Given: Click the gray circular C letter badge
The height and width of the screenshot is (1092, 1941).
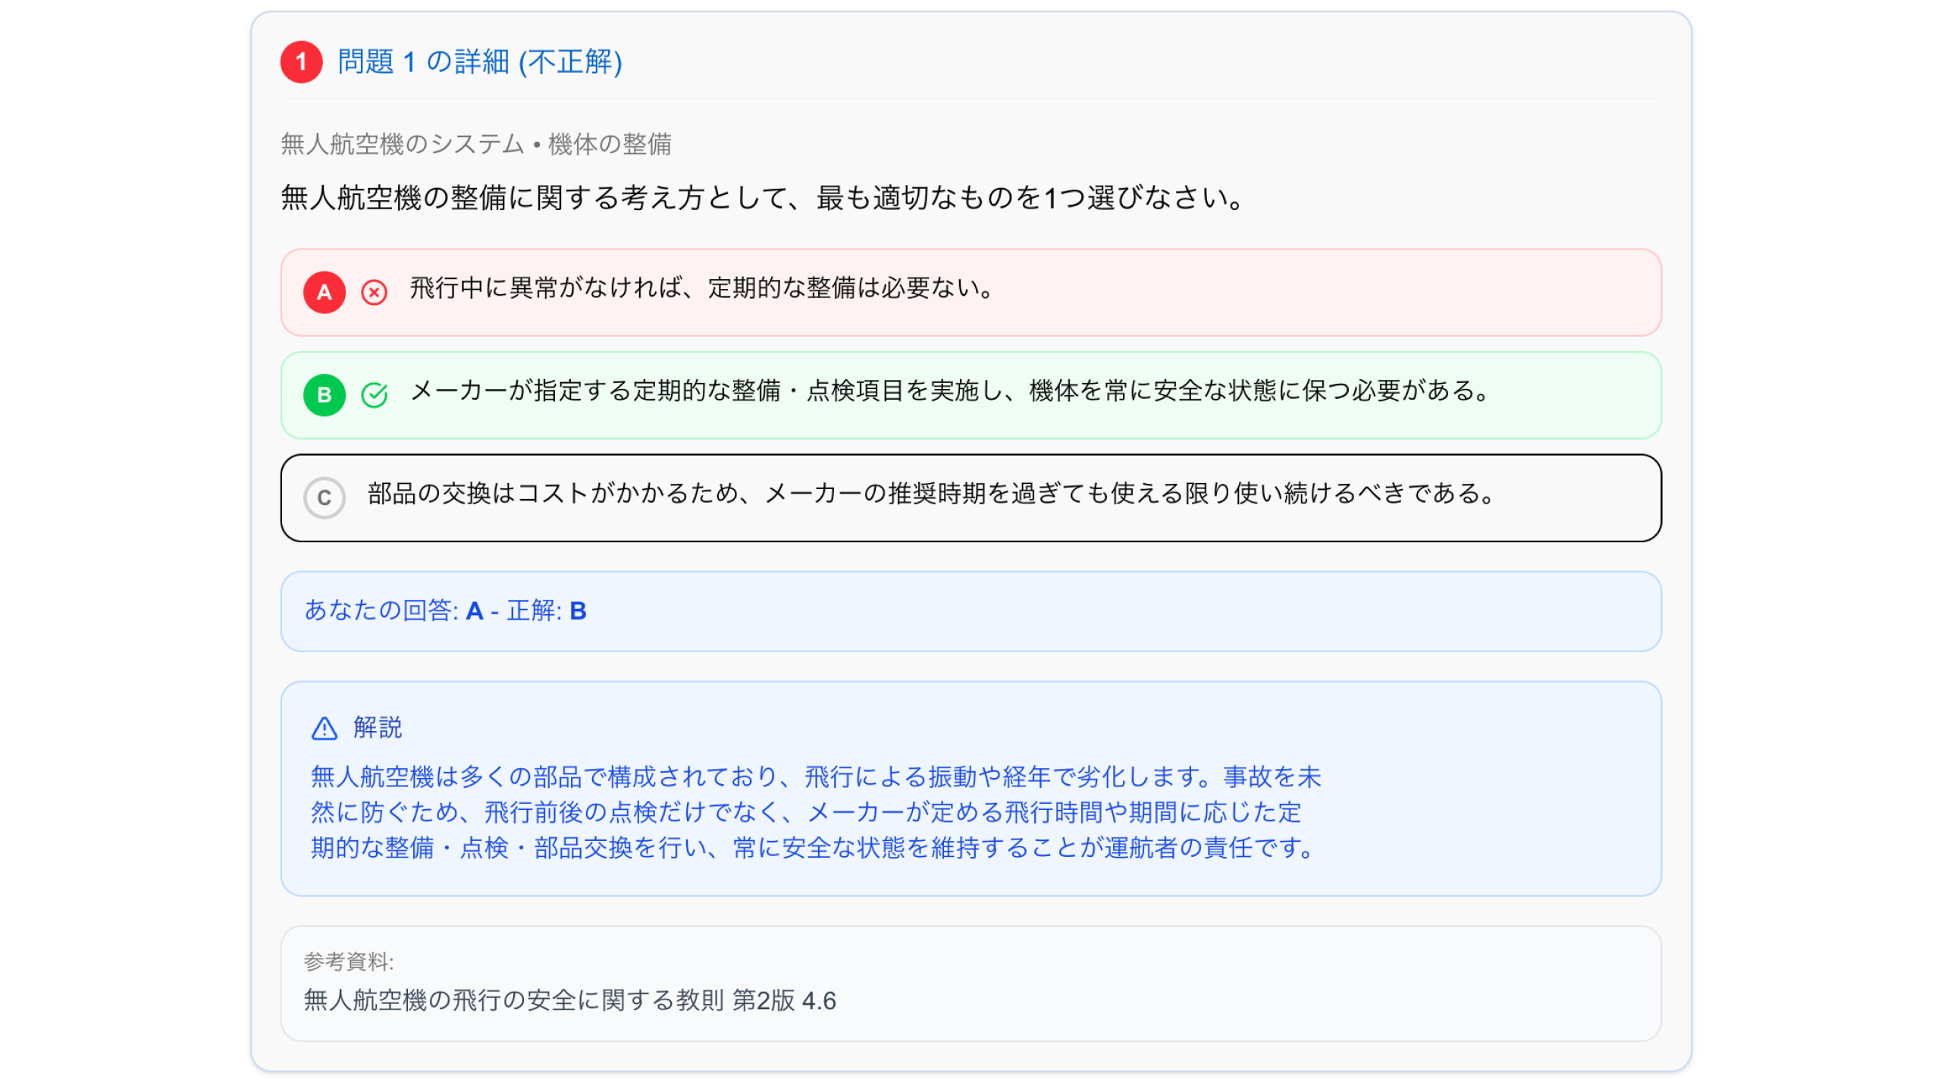Looking at the screenshot, I should [x=325, y=498].
